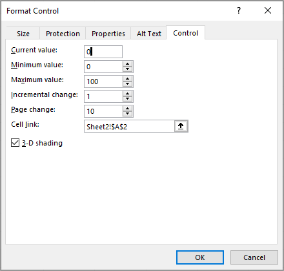Decrease Maximum value with down spinner

tap(127, 84)
